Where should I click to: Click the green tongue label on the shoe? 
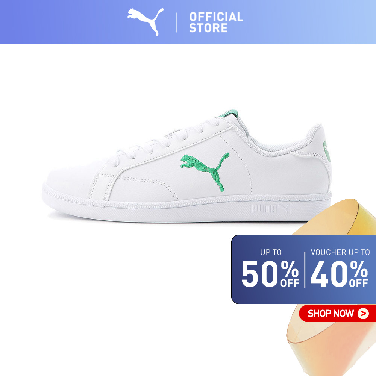click(x=228, y=114)
